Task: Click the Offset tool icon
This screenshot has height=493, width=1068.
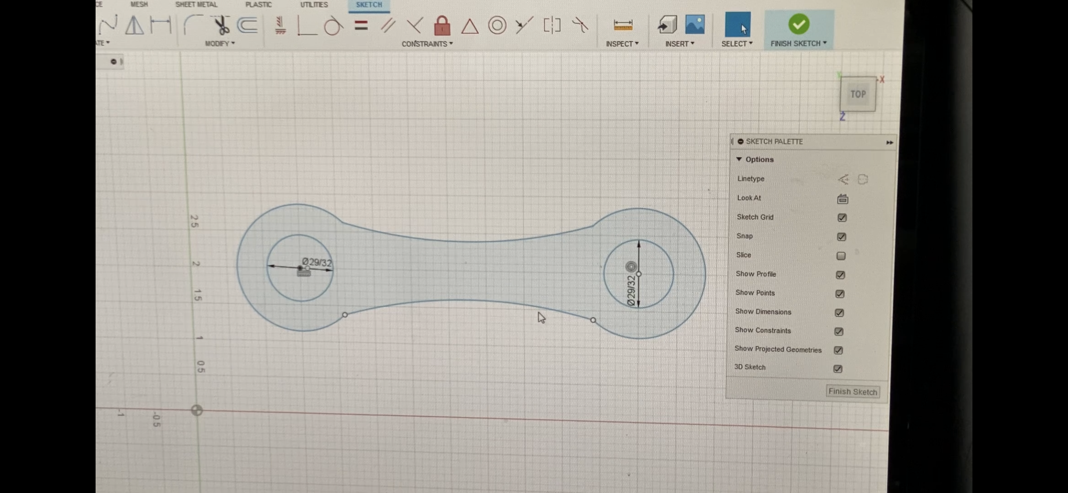Action: (x=248, y=25)
